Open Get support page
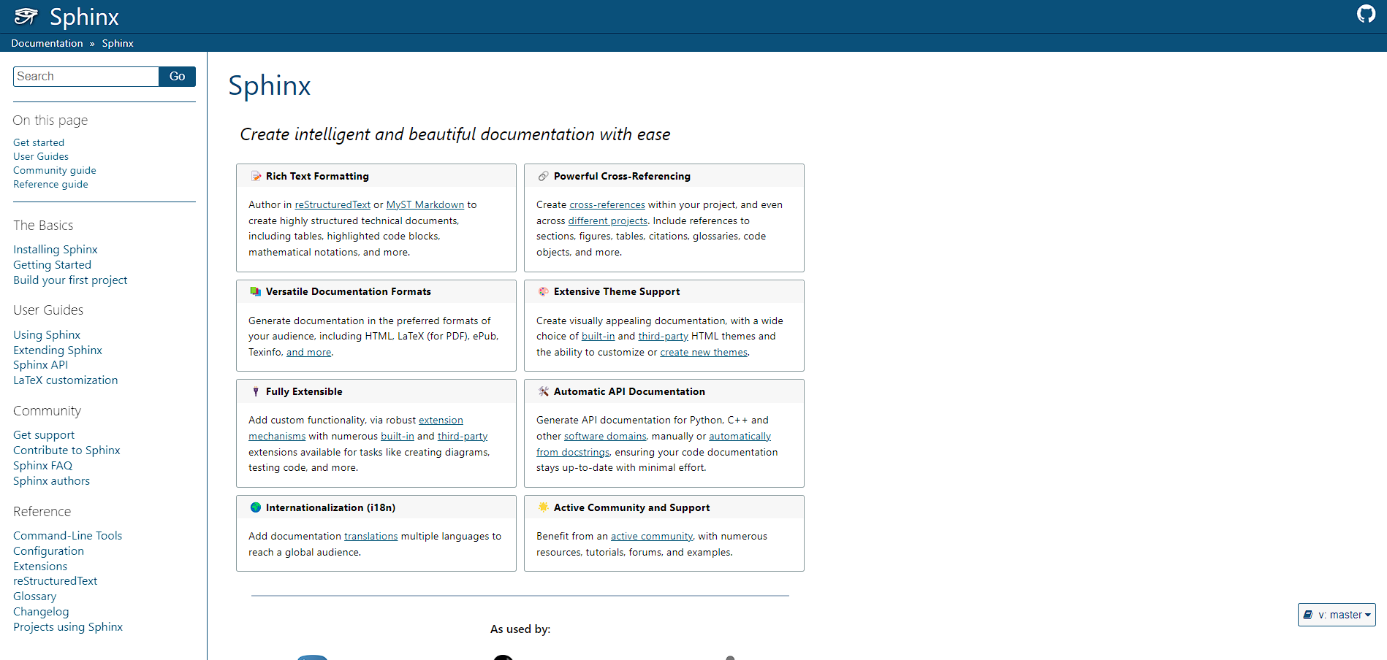Image resolution: width=1387 pixels, height=660 pixels. click(44, 435)
